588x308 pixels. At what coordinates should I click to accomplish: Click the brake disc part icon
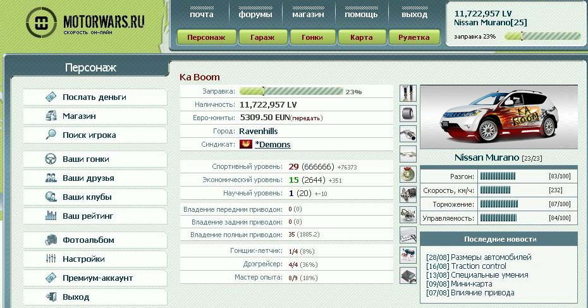click(408, 174)
